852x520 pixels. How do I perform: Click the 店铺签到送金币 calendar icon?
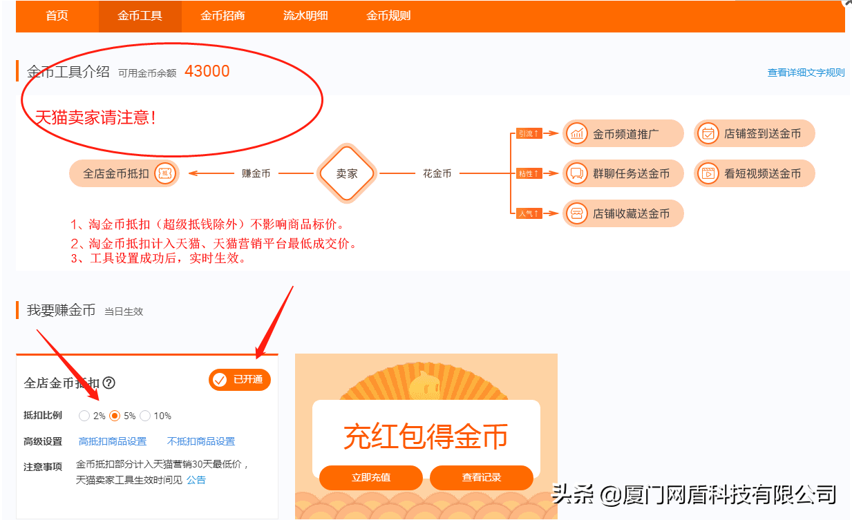click(x=708, y=133)
